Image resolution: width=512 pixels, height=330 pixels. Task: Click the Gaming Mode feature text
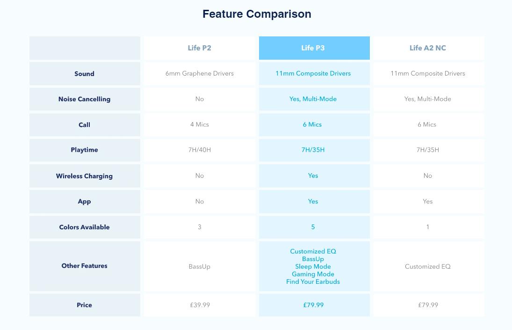(313, 274)
